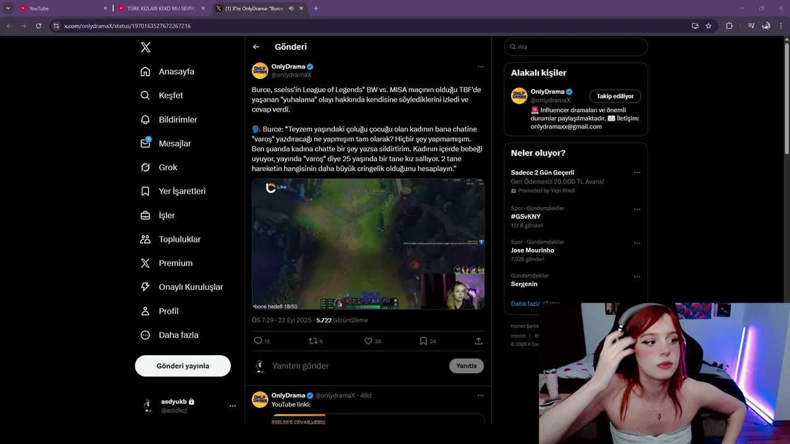Click the address bar URL
The height and width of the screenshot is (444, 790).
pyautogui.click(x=127, y=26)
